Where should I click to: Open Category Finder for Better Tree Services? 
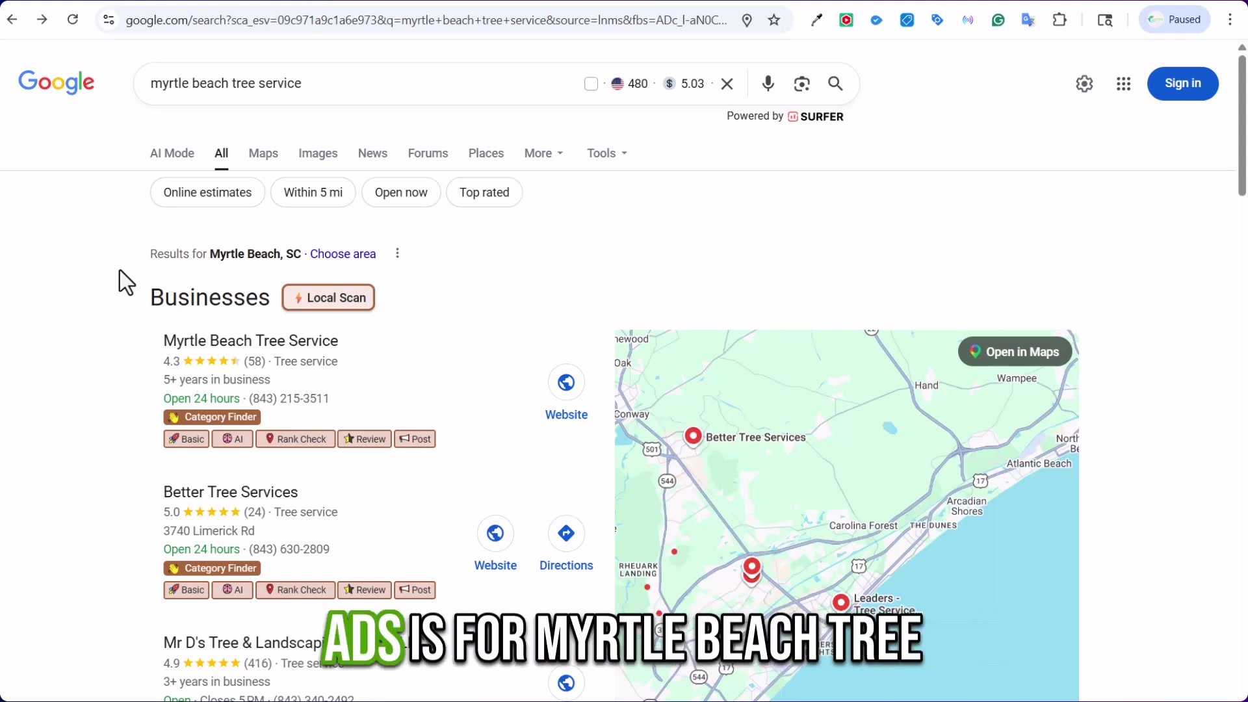pyautogui.click(x=212, y=569)
